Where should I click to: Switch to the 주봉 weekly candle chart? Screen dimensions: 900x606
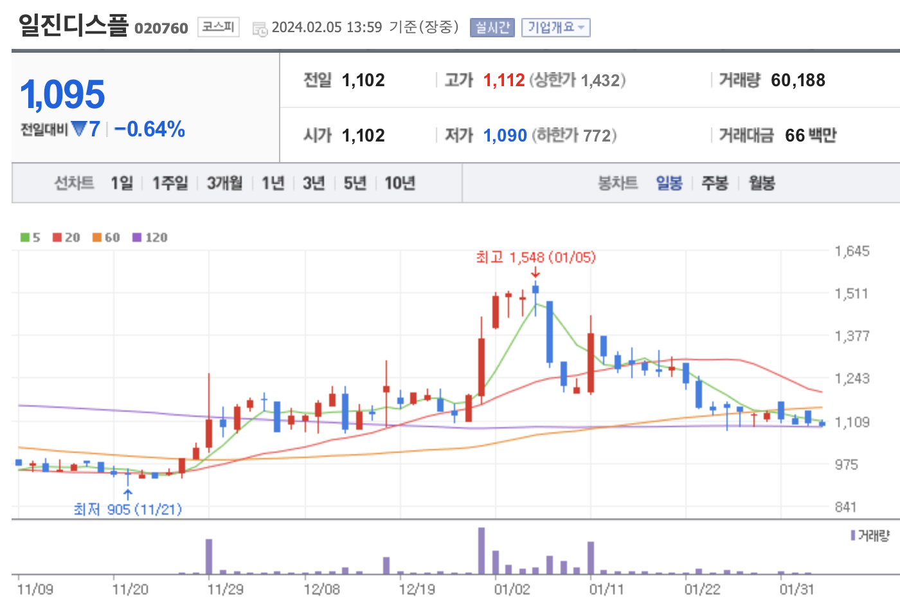[715, 183]
